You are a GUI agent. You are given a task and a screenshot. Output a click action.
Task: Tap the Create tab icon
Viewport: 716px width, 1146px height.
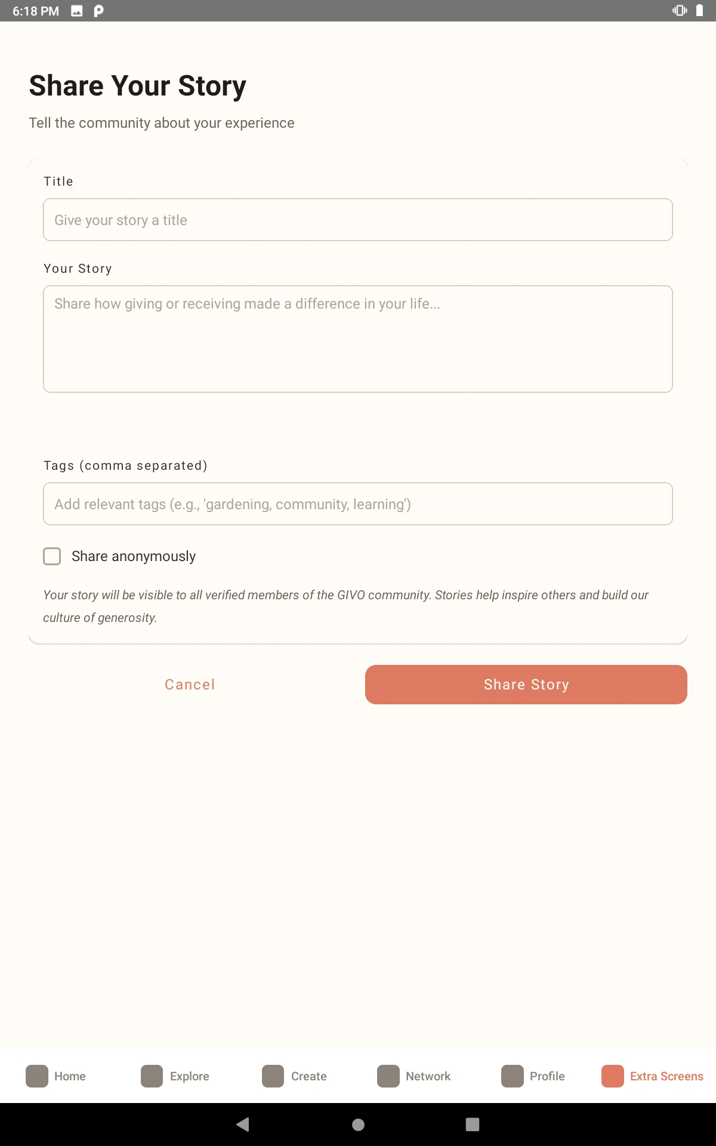tap(273, 1076)
